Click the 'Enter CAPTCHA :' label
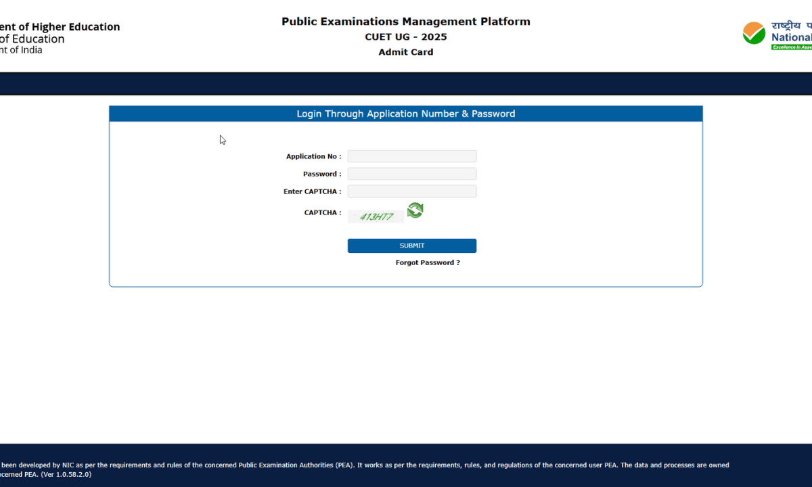 pyautogui.click(x=313, y=191)
